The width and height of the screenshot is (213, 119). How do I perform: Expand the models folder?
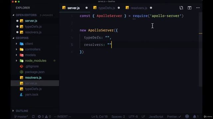pyautogui.click(x=16, y=55)
